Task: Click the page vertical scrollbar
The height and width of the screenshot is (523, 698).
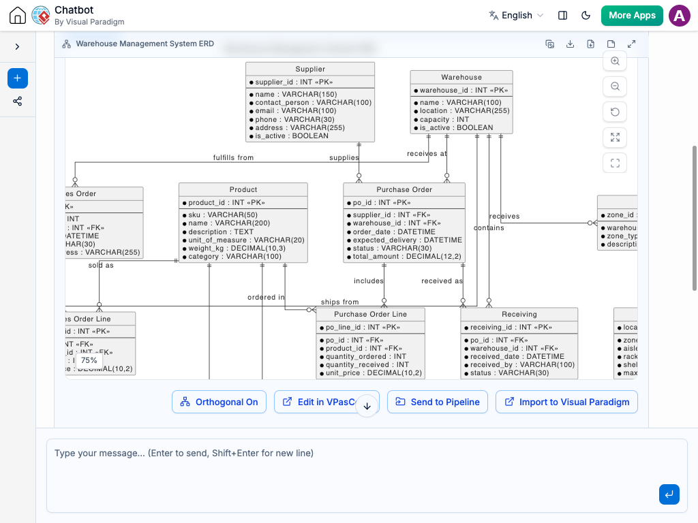Action: (x=695, y=218)
